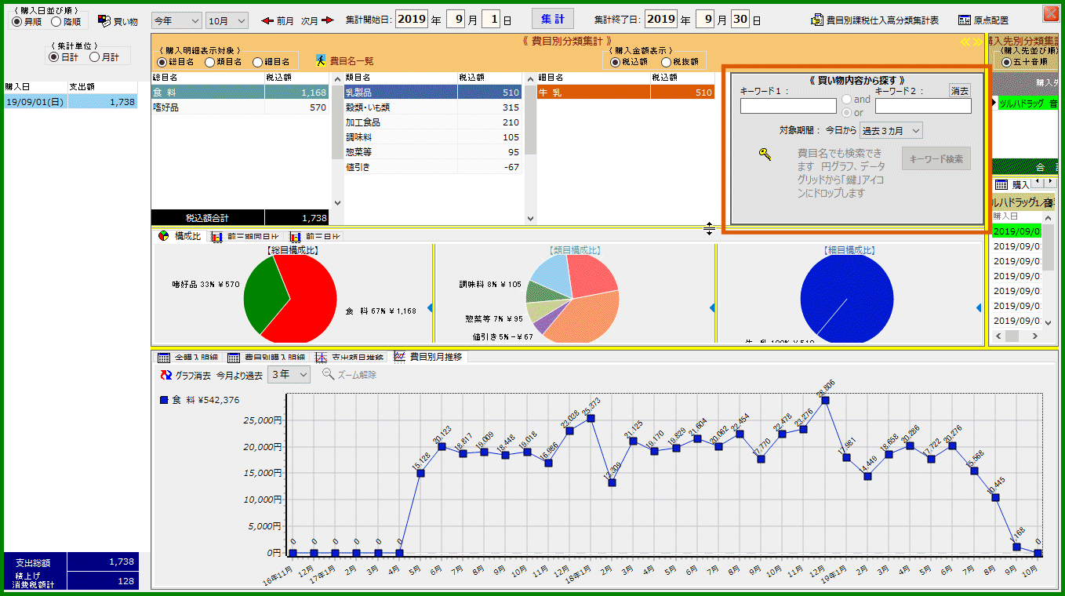
Task: Click the 消去 clear keywords button
Action: tap(959, 91)
